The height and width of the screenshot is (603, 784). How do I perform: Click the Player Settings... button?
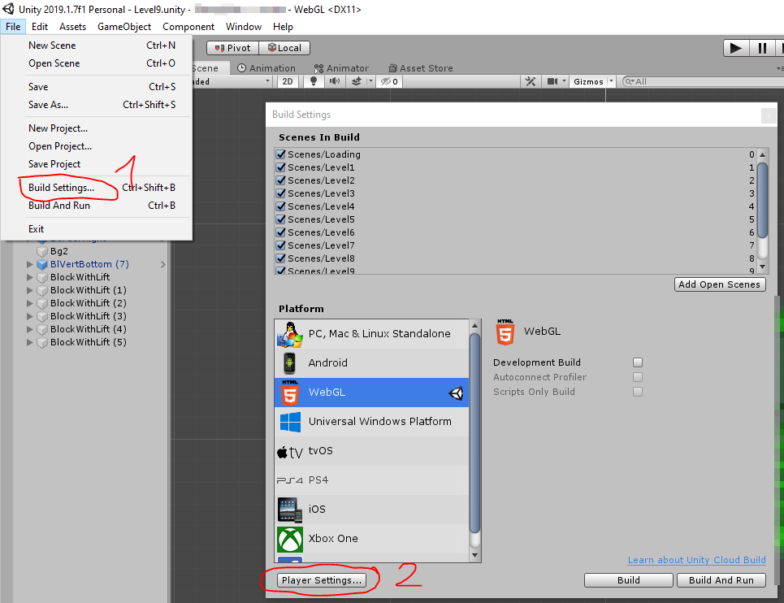pyautogui.click(x=322, y=580)
